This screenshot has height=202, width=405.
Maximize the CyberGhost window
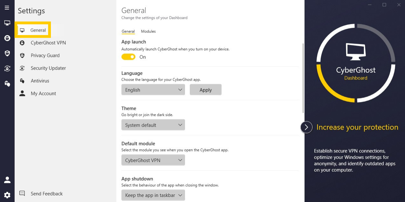(384, 5)
